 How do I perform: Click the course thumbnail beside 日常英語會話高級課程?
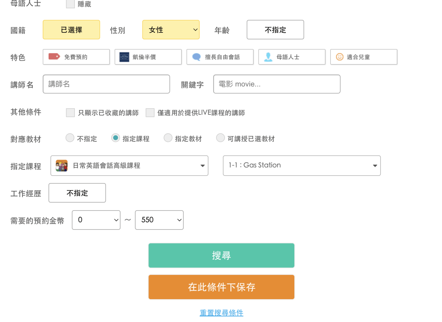pos(62,165)
